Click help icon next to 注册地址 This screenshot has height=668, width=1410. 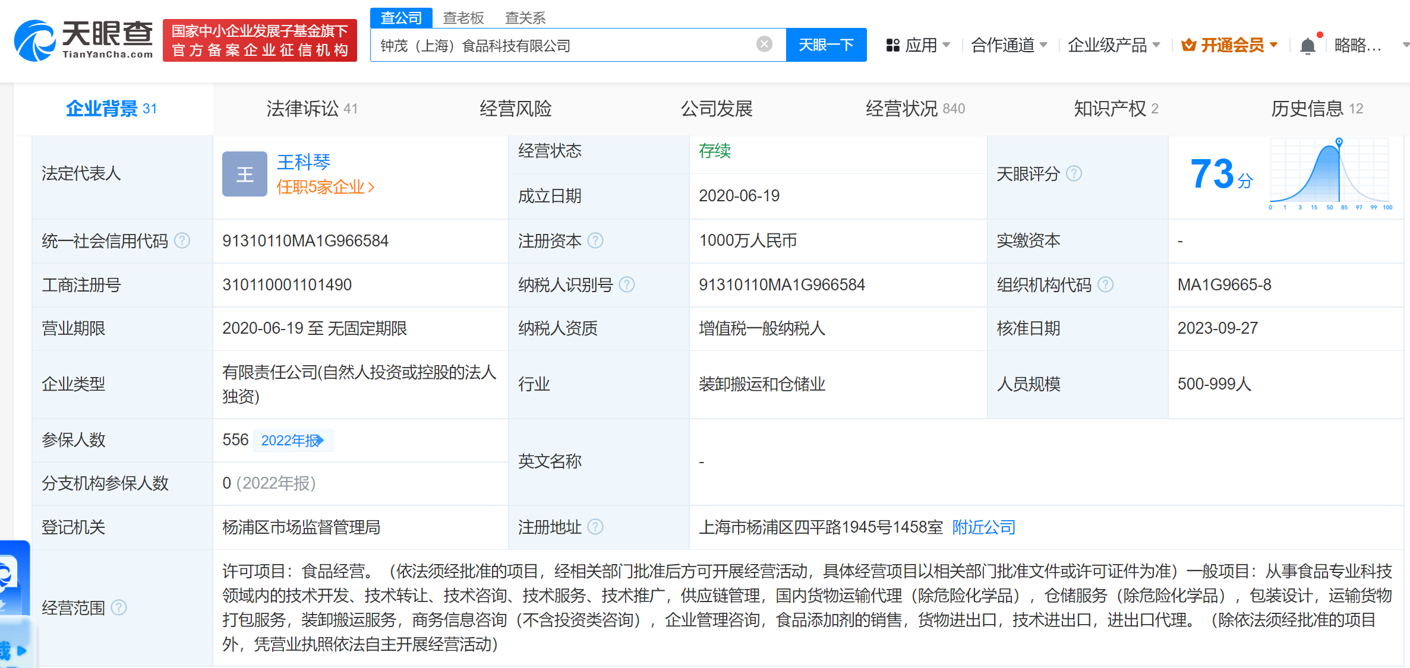(x=595, y=527)
